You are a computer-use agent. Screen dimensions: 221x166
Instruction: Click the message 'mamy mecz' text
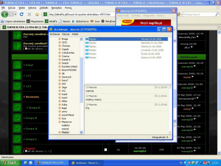93,100
